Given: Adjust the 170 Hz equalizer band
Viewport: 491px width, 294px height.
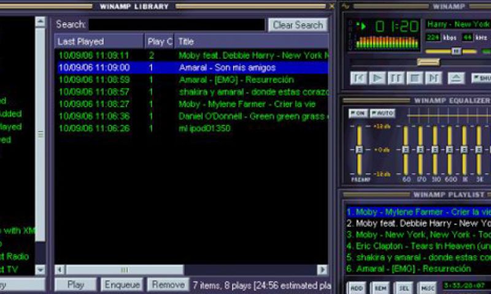Looking at the screenshot, I should [x=420, y=149].
